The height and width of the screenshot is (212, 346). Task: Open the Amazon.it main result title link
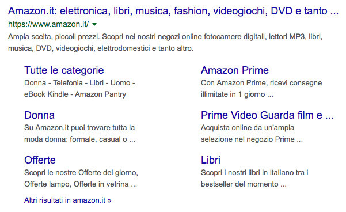tap(173, 11)
